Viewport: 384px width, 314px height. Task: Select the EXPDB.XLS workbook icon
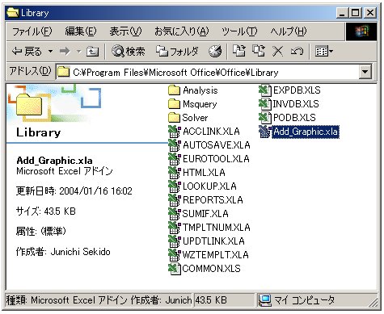(x=264, y=90)
